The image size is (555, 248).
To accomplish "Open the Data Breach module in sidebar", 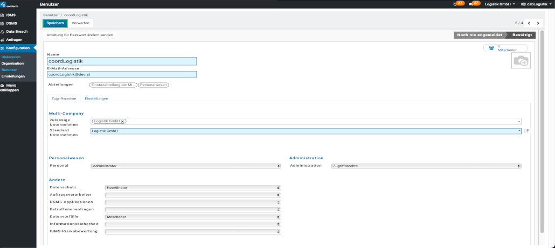I will pyautogui.click(x=17, y=32).
